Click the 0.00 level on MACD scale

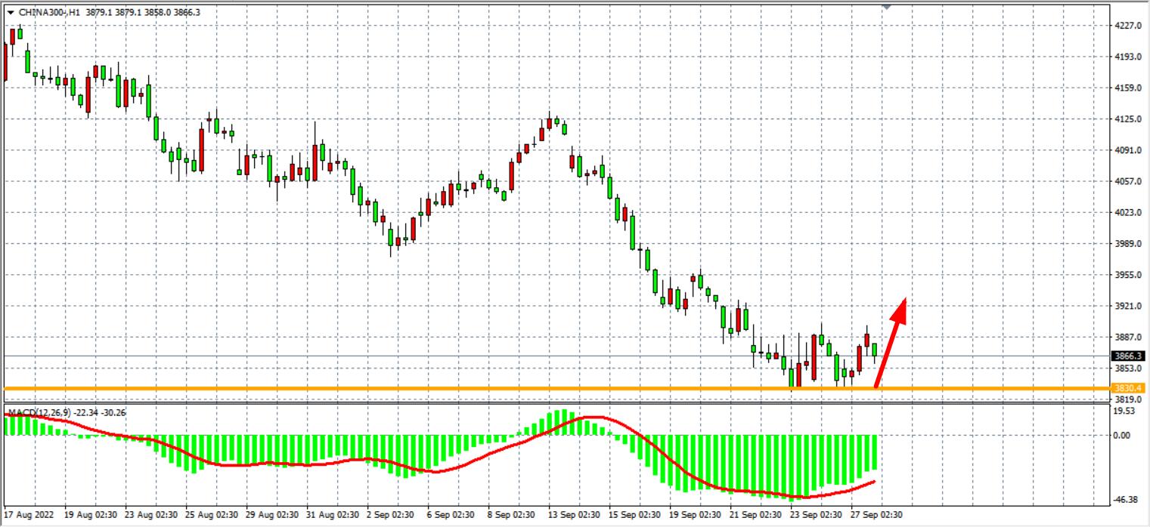point(1124,435)
